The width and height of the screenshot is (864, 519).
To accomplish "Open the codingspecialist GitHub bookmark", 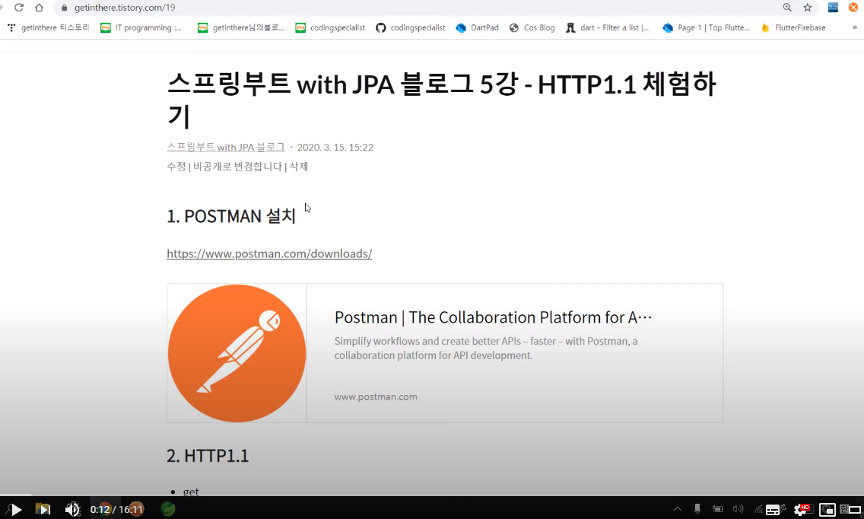I will coord(411,27).
